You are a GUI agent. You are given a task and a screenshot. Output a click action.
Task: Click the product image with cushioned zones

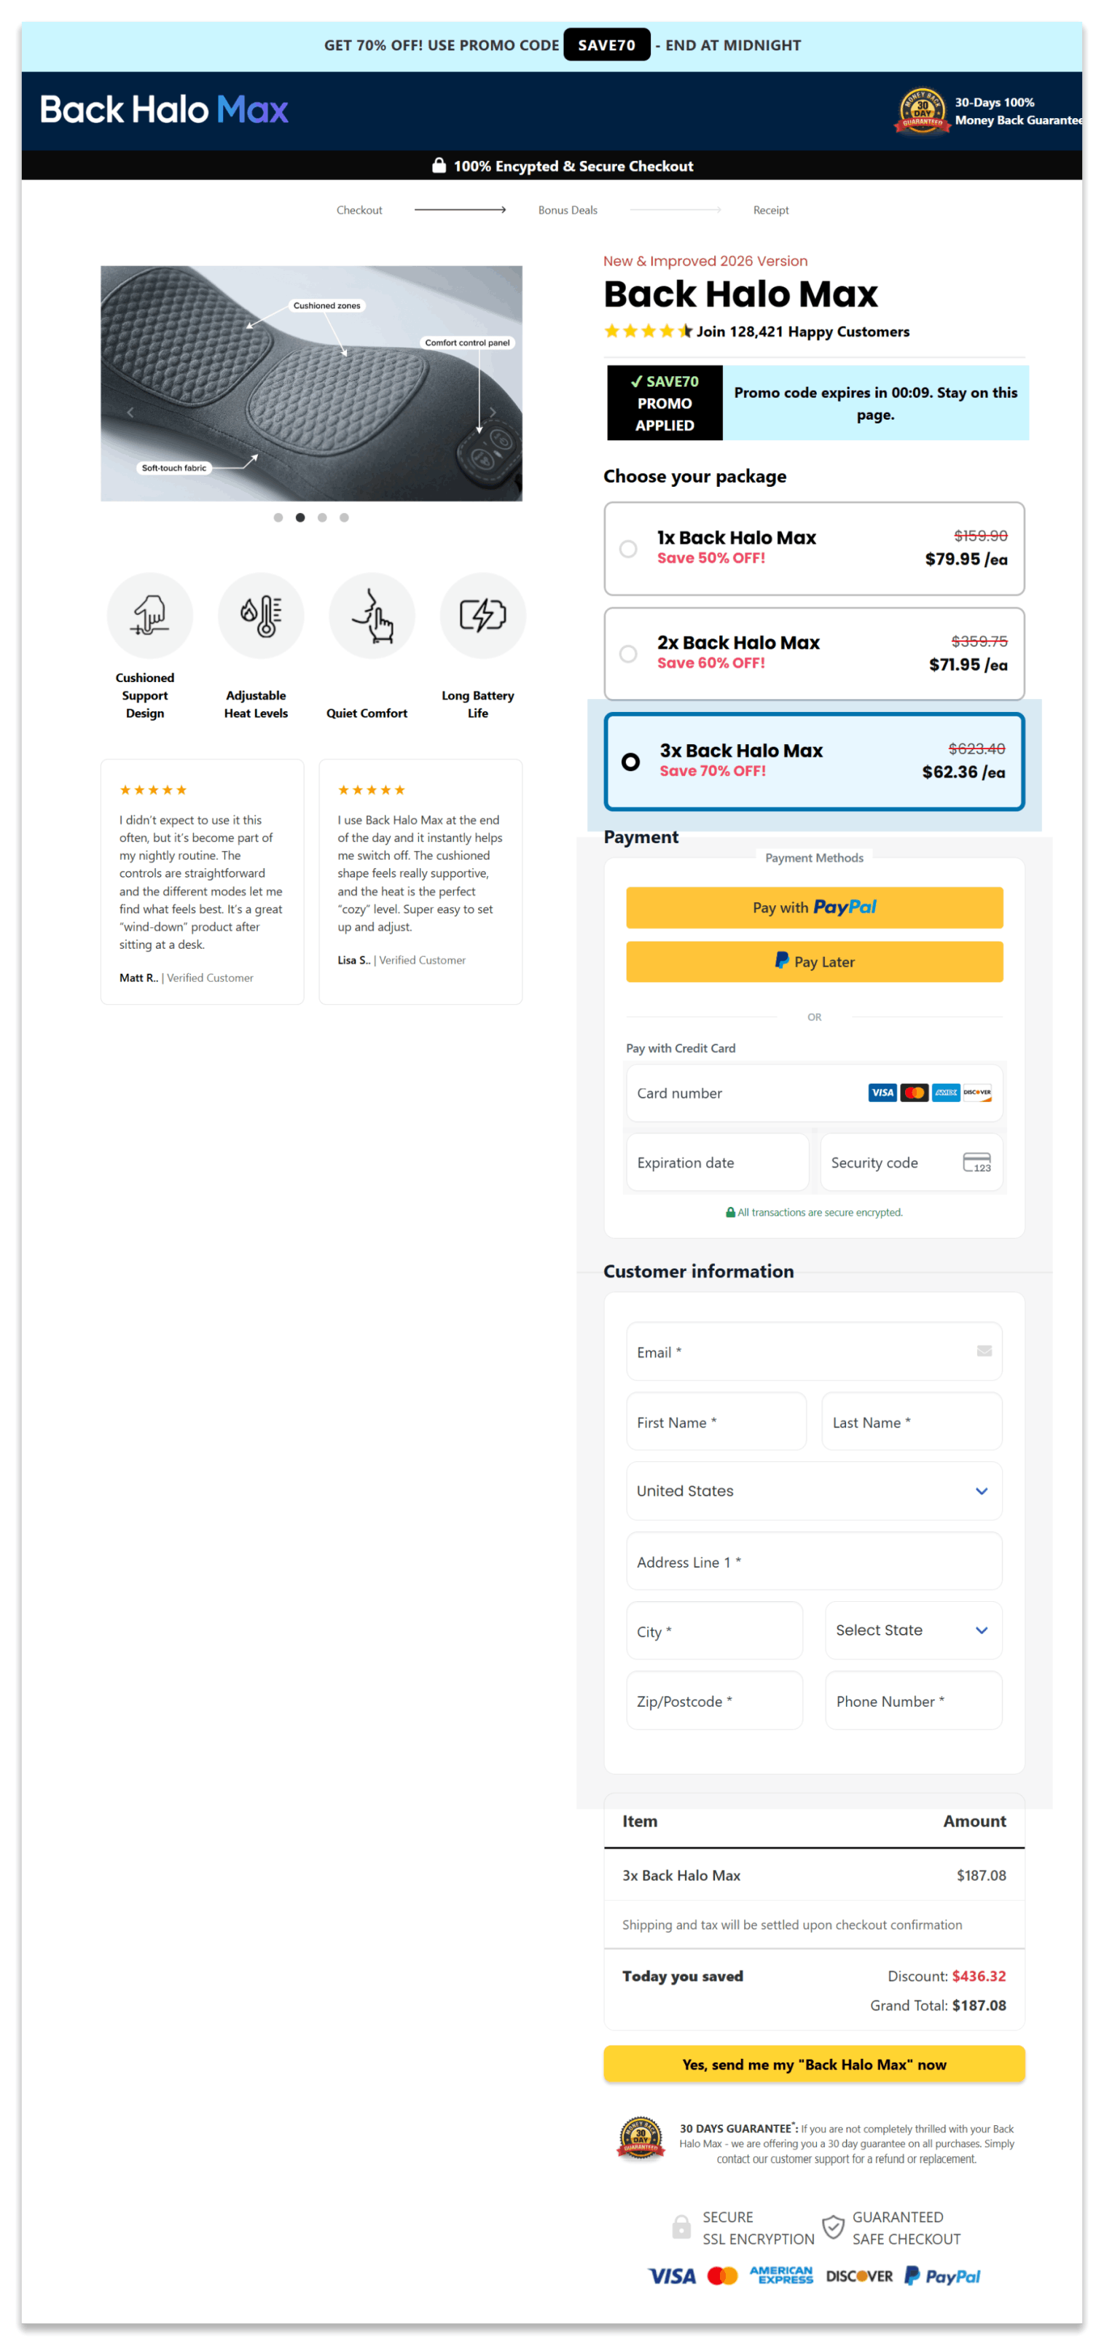coord(312,383)
